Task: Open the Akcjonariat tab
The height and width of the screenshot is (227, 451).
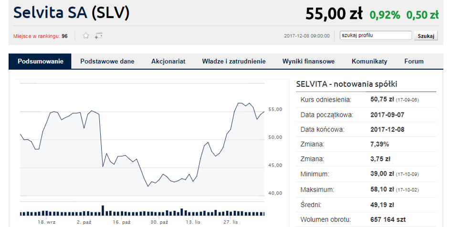Action: pos(168,62)
